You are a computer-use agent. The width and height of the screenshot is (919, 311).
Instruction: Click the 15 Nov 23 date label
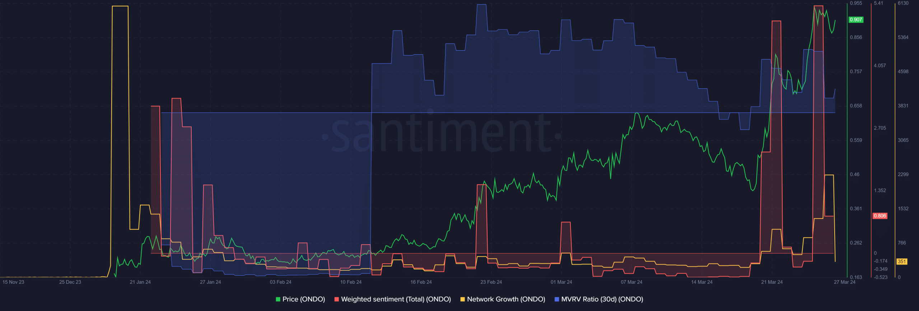pyautogui.click(x=13, y=282)
